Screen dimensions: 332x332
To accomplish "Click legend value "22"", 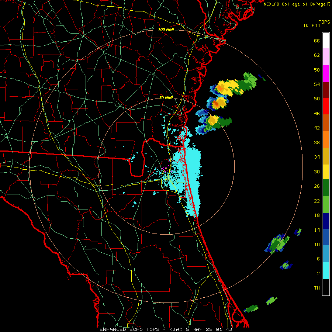I will pyautogui.click(x=317, y=201).
